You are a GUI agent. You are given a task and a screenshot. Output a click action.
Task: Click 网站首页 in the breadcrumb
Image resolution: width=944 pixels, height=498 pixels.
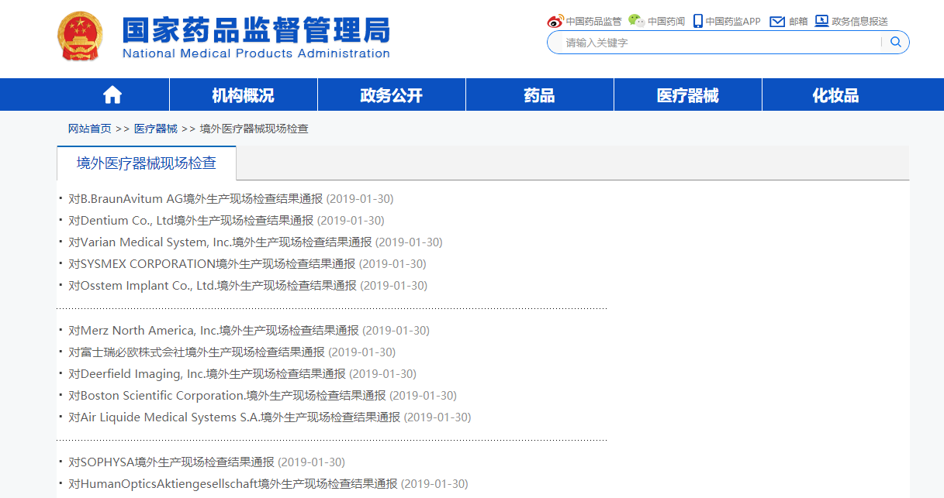click(x=89, y=129)
